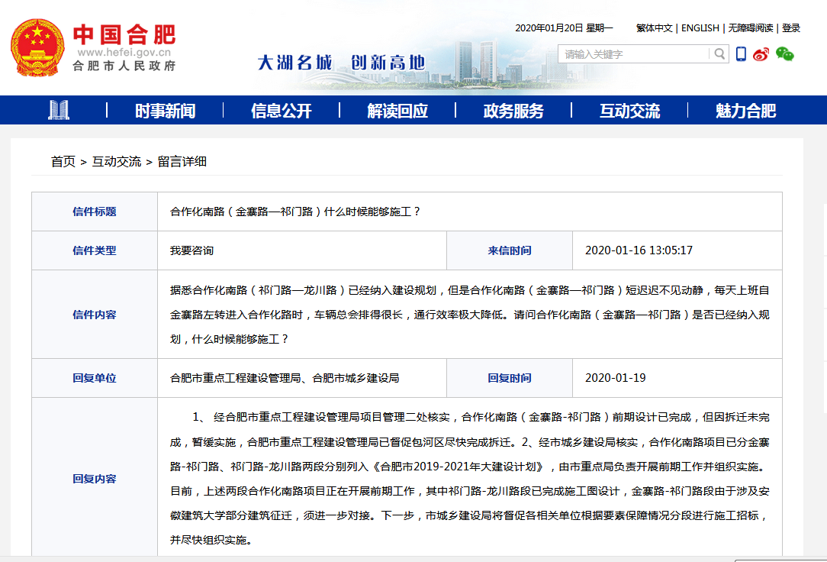Image resolution: width=827 pixels, height=562 pixels.
Task: Open the Weibo icon
Action: pos(761,53)
